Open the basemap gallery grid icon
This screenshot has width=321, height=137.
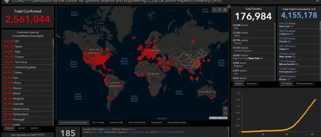click(225, 10)
